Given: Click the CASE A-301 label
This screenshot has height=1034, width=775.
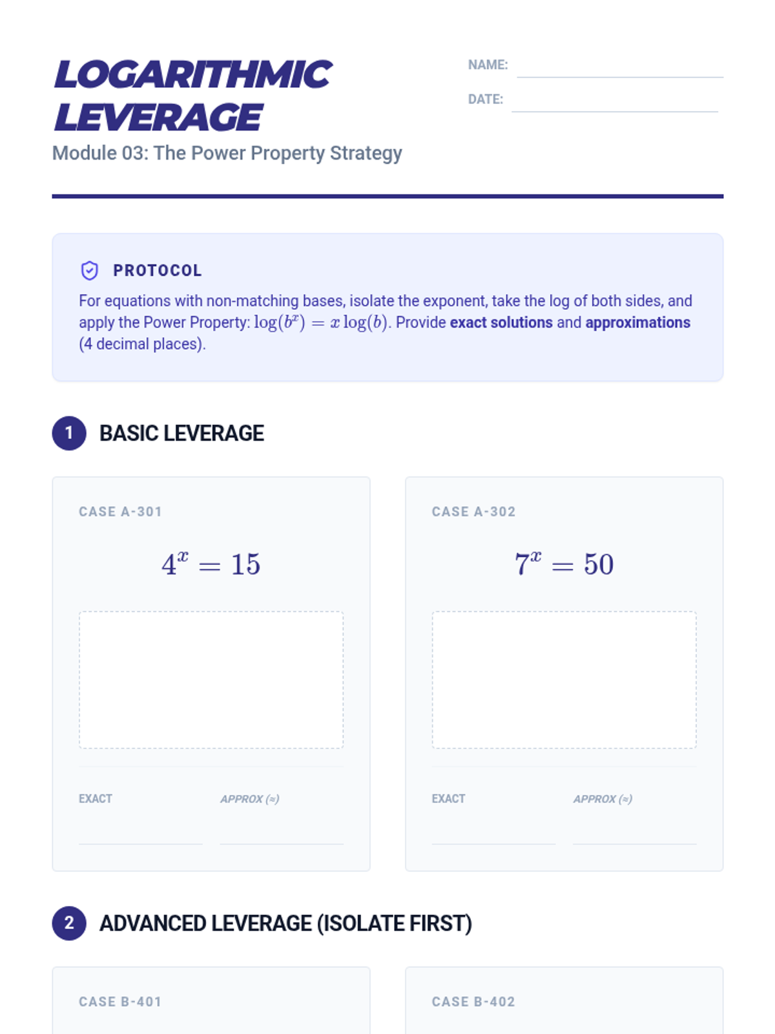Looking at the screenshot, I should click(x=121, y=512).
